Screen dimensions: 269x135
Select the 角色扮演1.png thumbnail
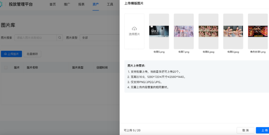258,31
